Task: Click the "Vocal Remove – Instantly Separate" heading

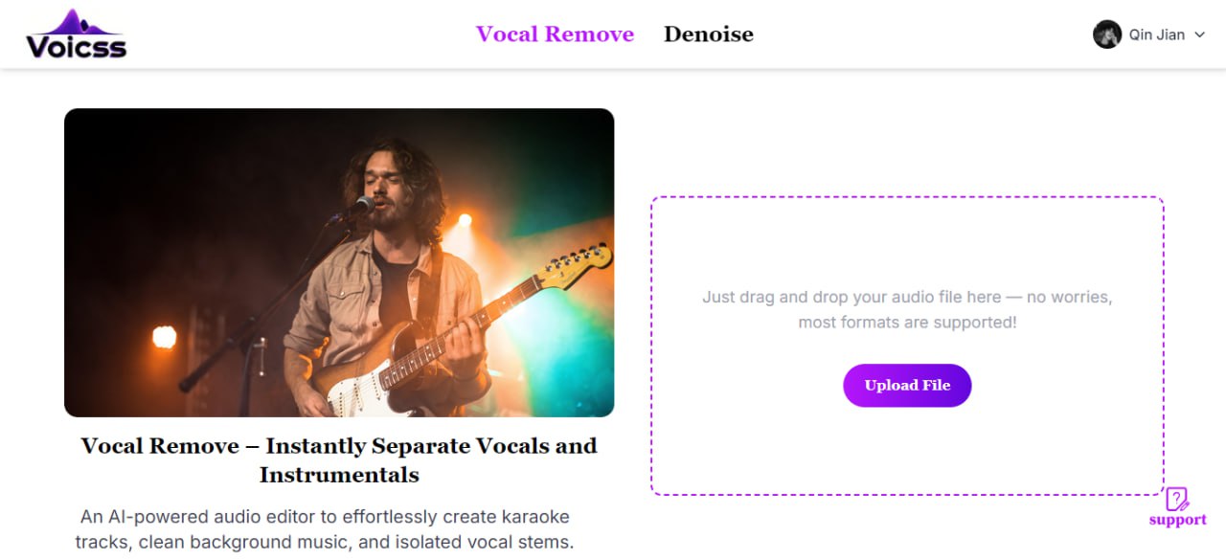Action: click(339, 446)
